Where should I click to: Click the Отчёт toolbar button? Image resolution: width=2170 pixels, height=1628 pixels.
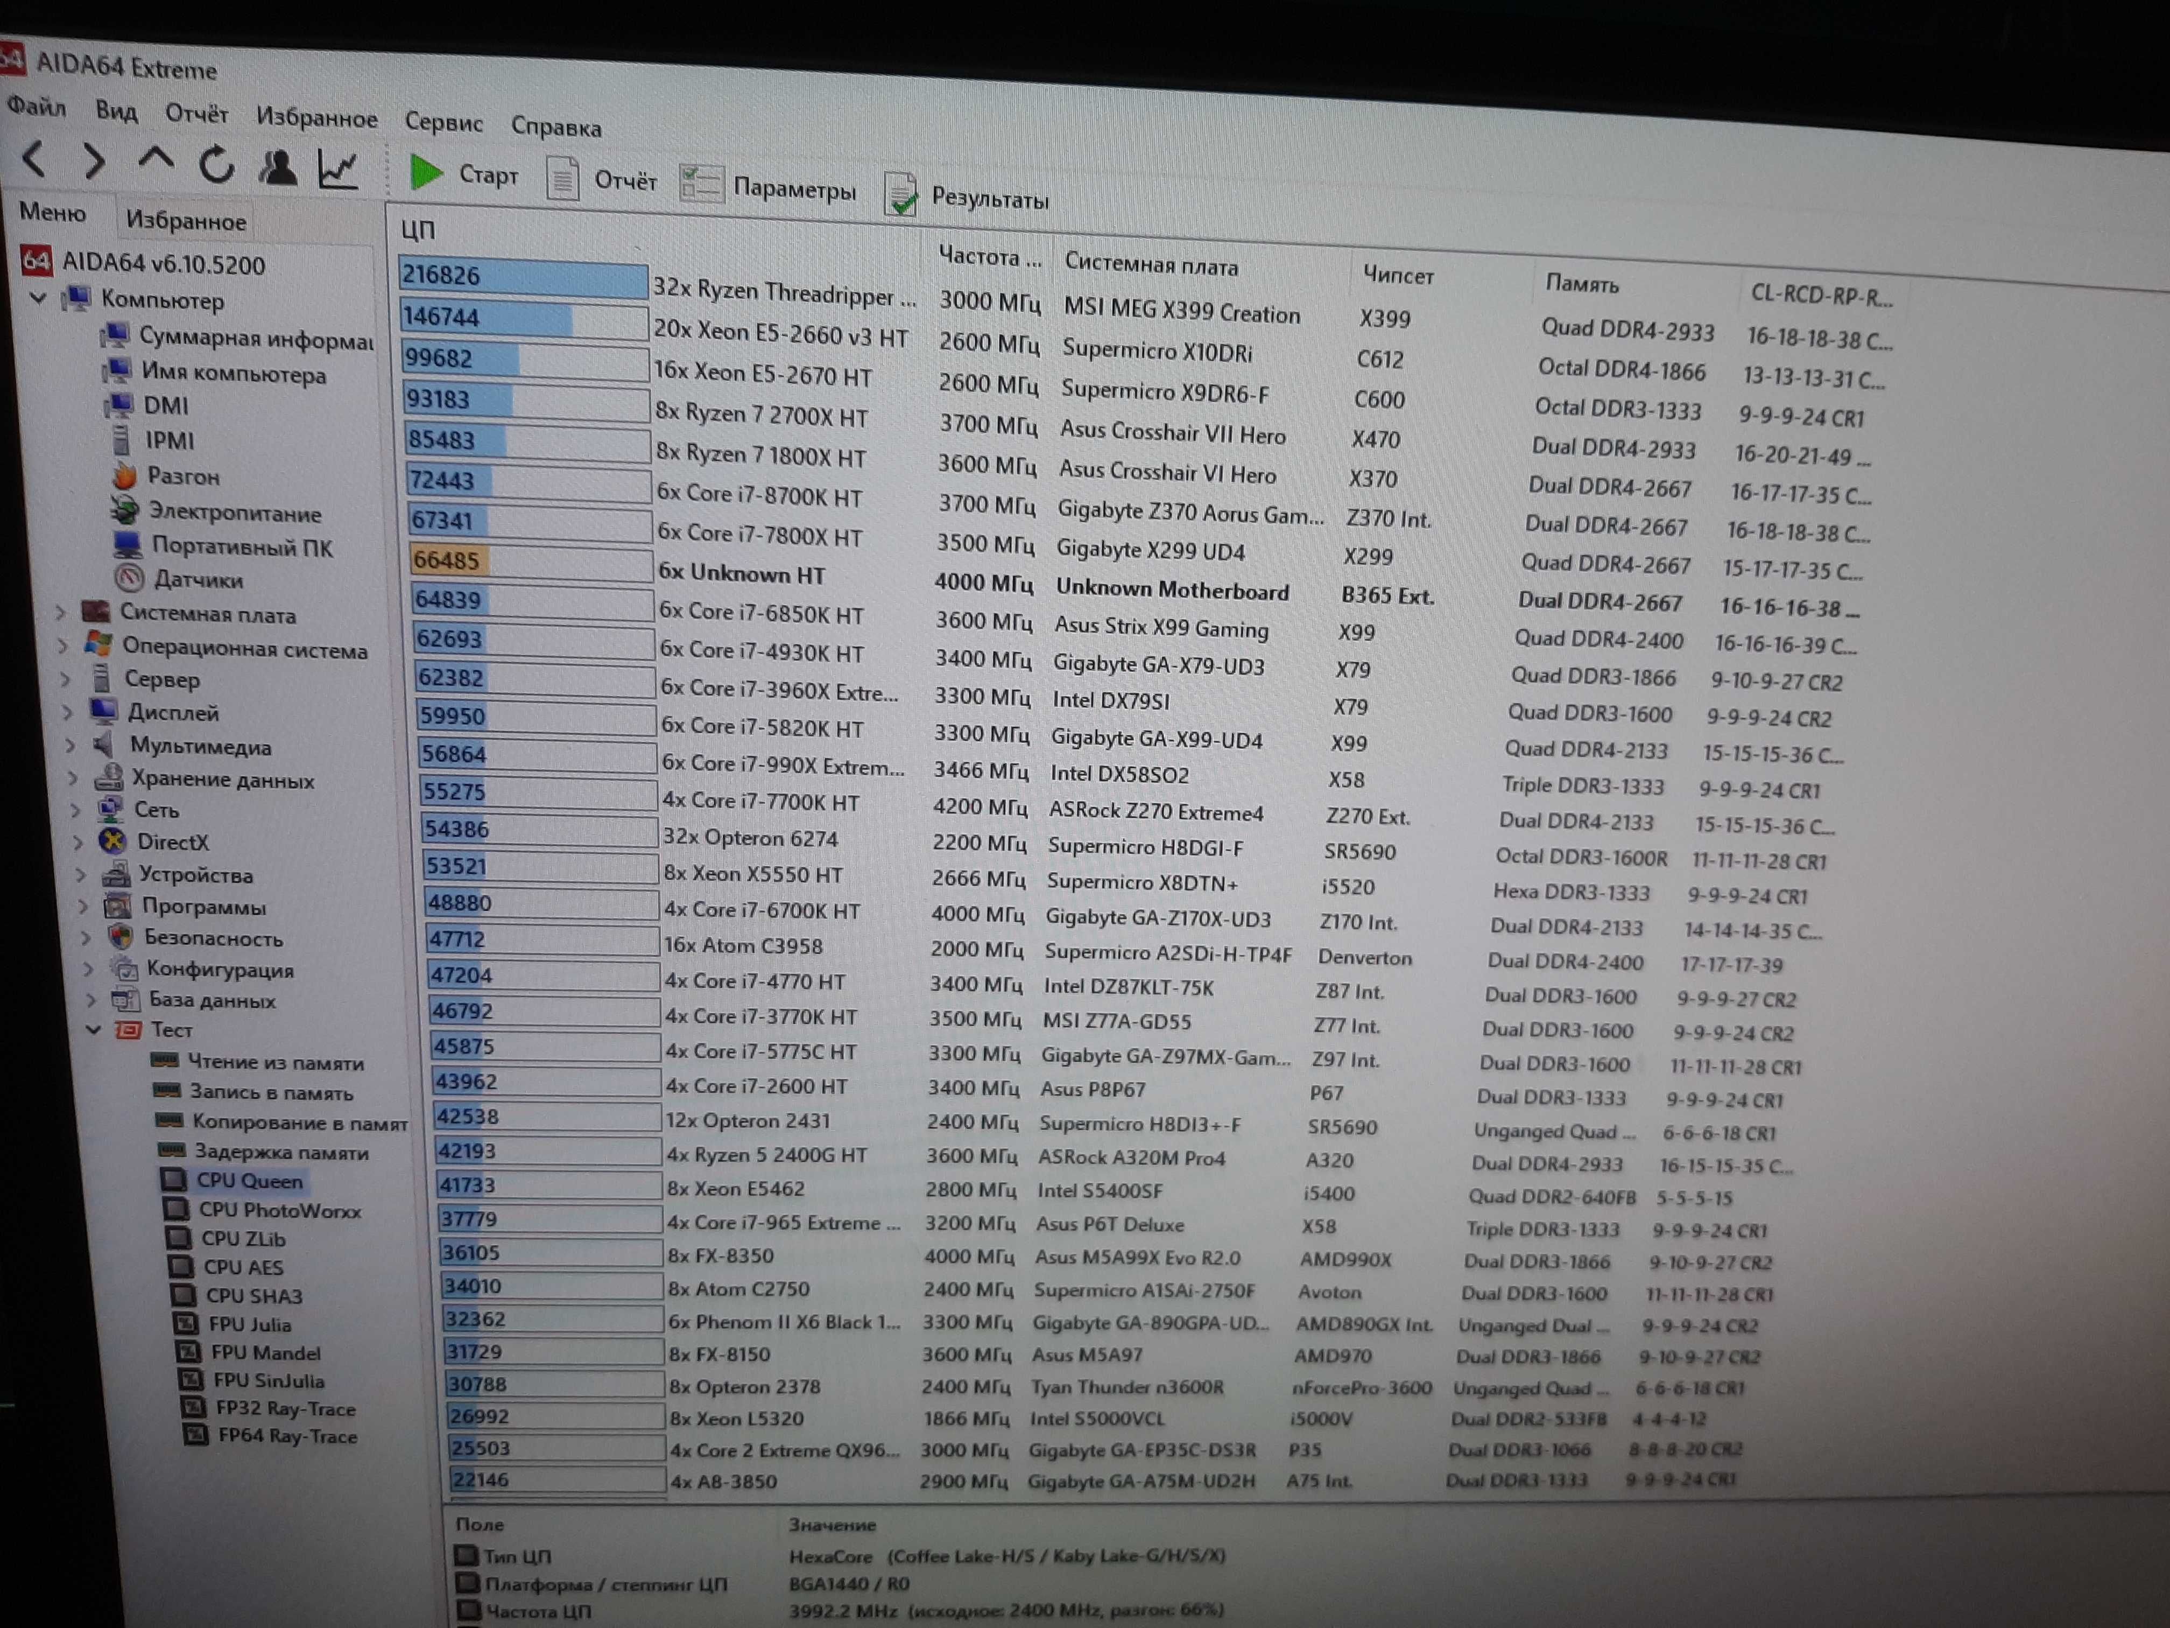pyautogui.click(x=601, y=180)
